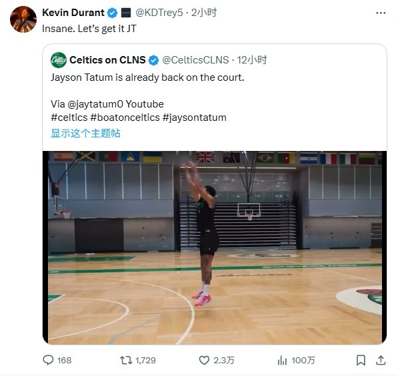This screenshot has height=376, width=398.
Task: Bookmark this post
Action: [x=361, y=360]
